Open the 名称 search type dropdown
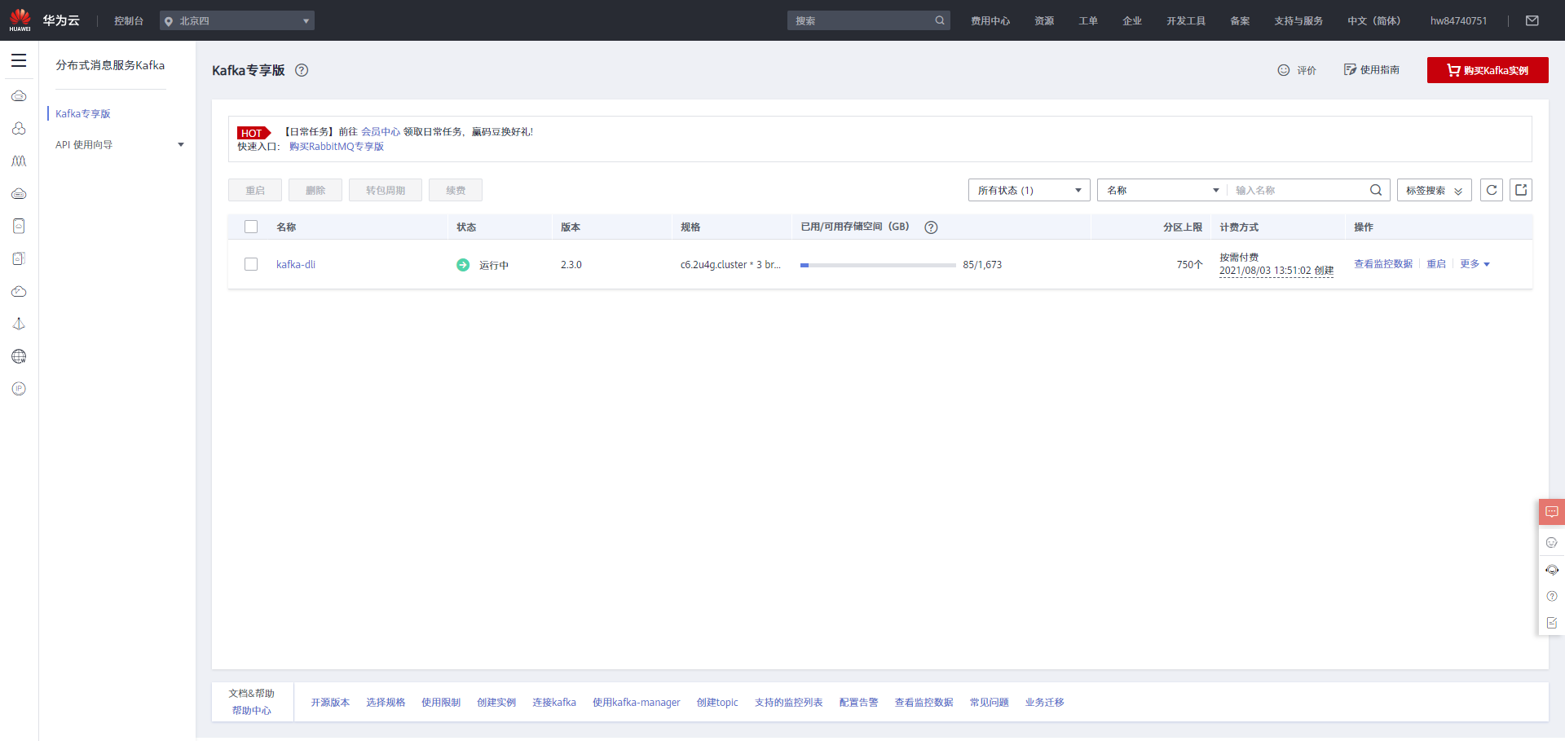 (1162, 190)
